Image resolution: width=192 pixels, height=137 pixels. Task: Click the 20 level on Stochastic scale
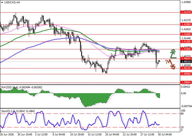(x=182, y=127)
